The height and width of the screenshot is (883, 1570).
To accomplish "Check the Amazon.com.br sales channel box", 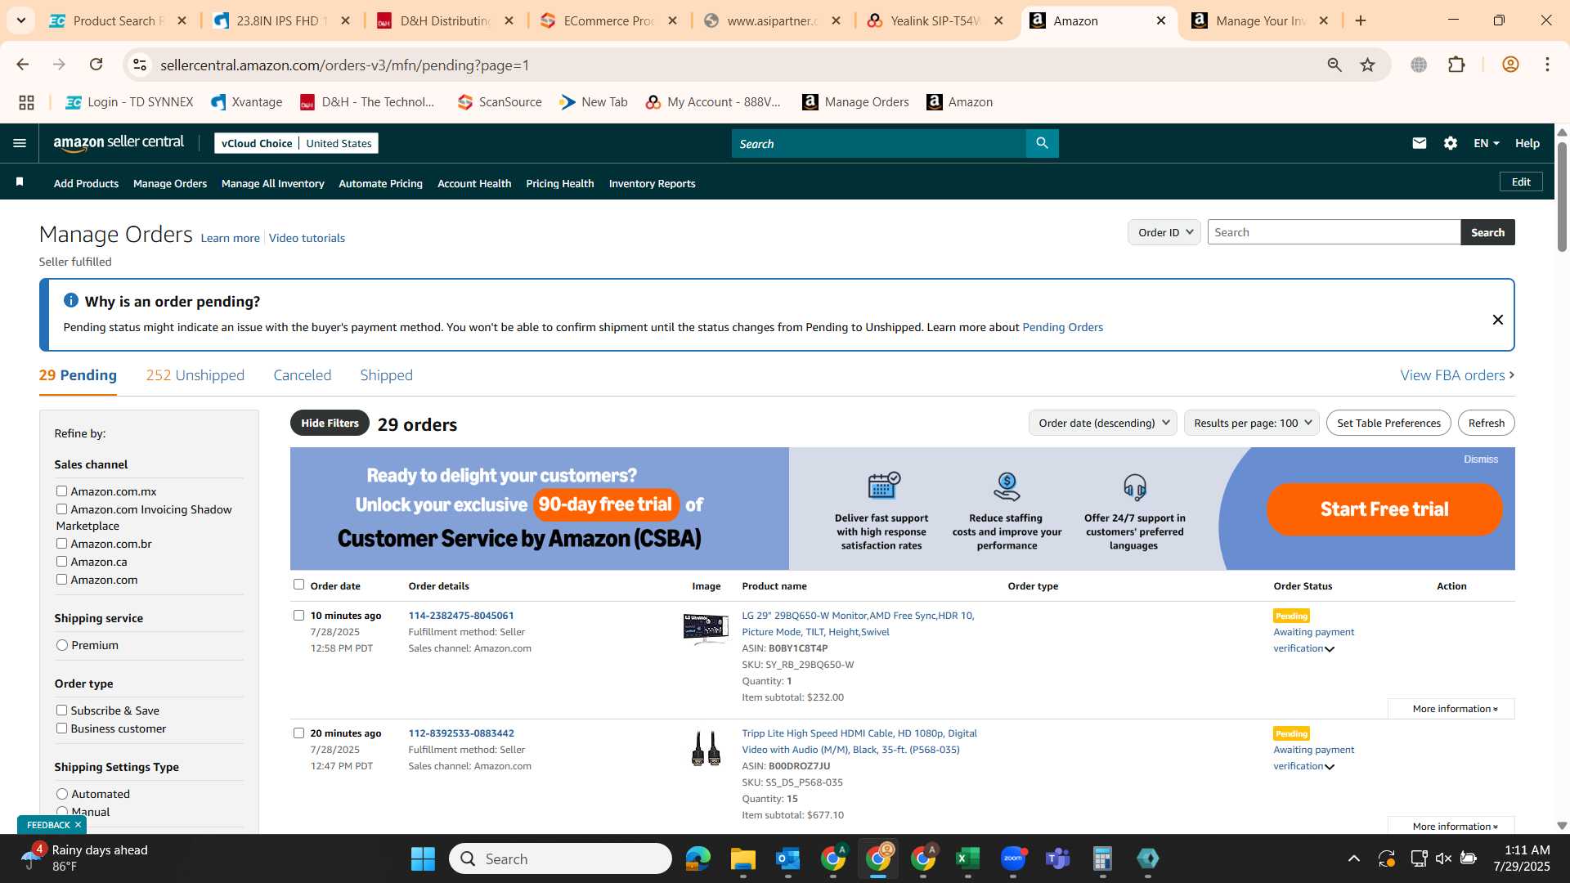I will coord(61,543).
